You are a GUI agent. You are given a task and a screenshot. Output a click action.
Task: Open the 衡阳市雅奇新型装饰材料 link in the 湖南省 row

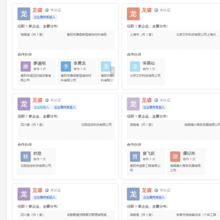(88, 35)
